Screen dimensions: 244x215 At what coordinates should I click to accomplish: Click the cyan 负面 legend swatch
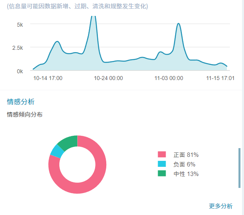[x=162, y=164]
